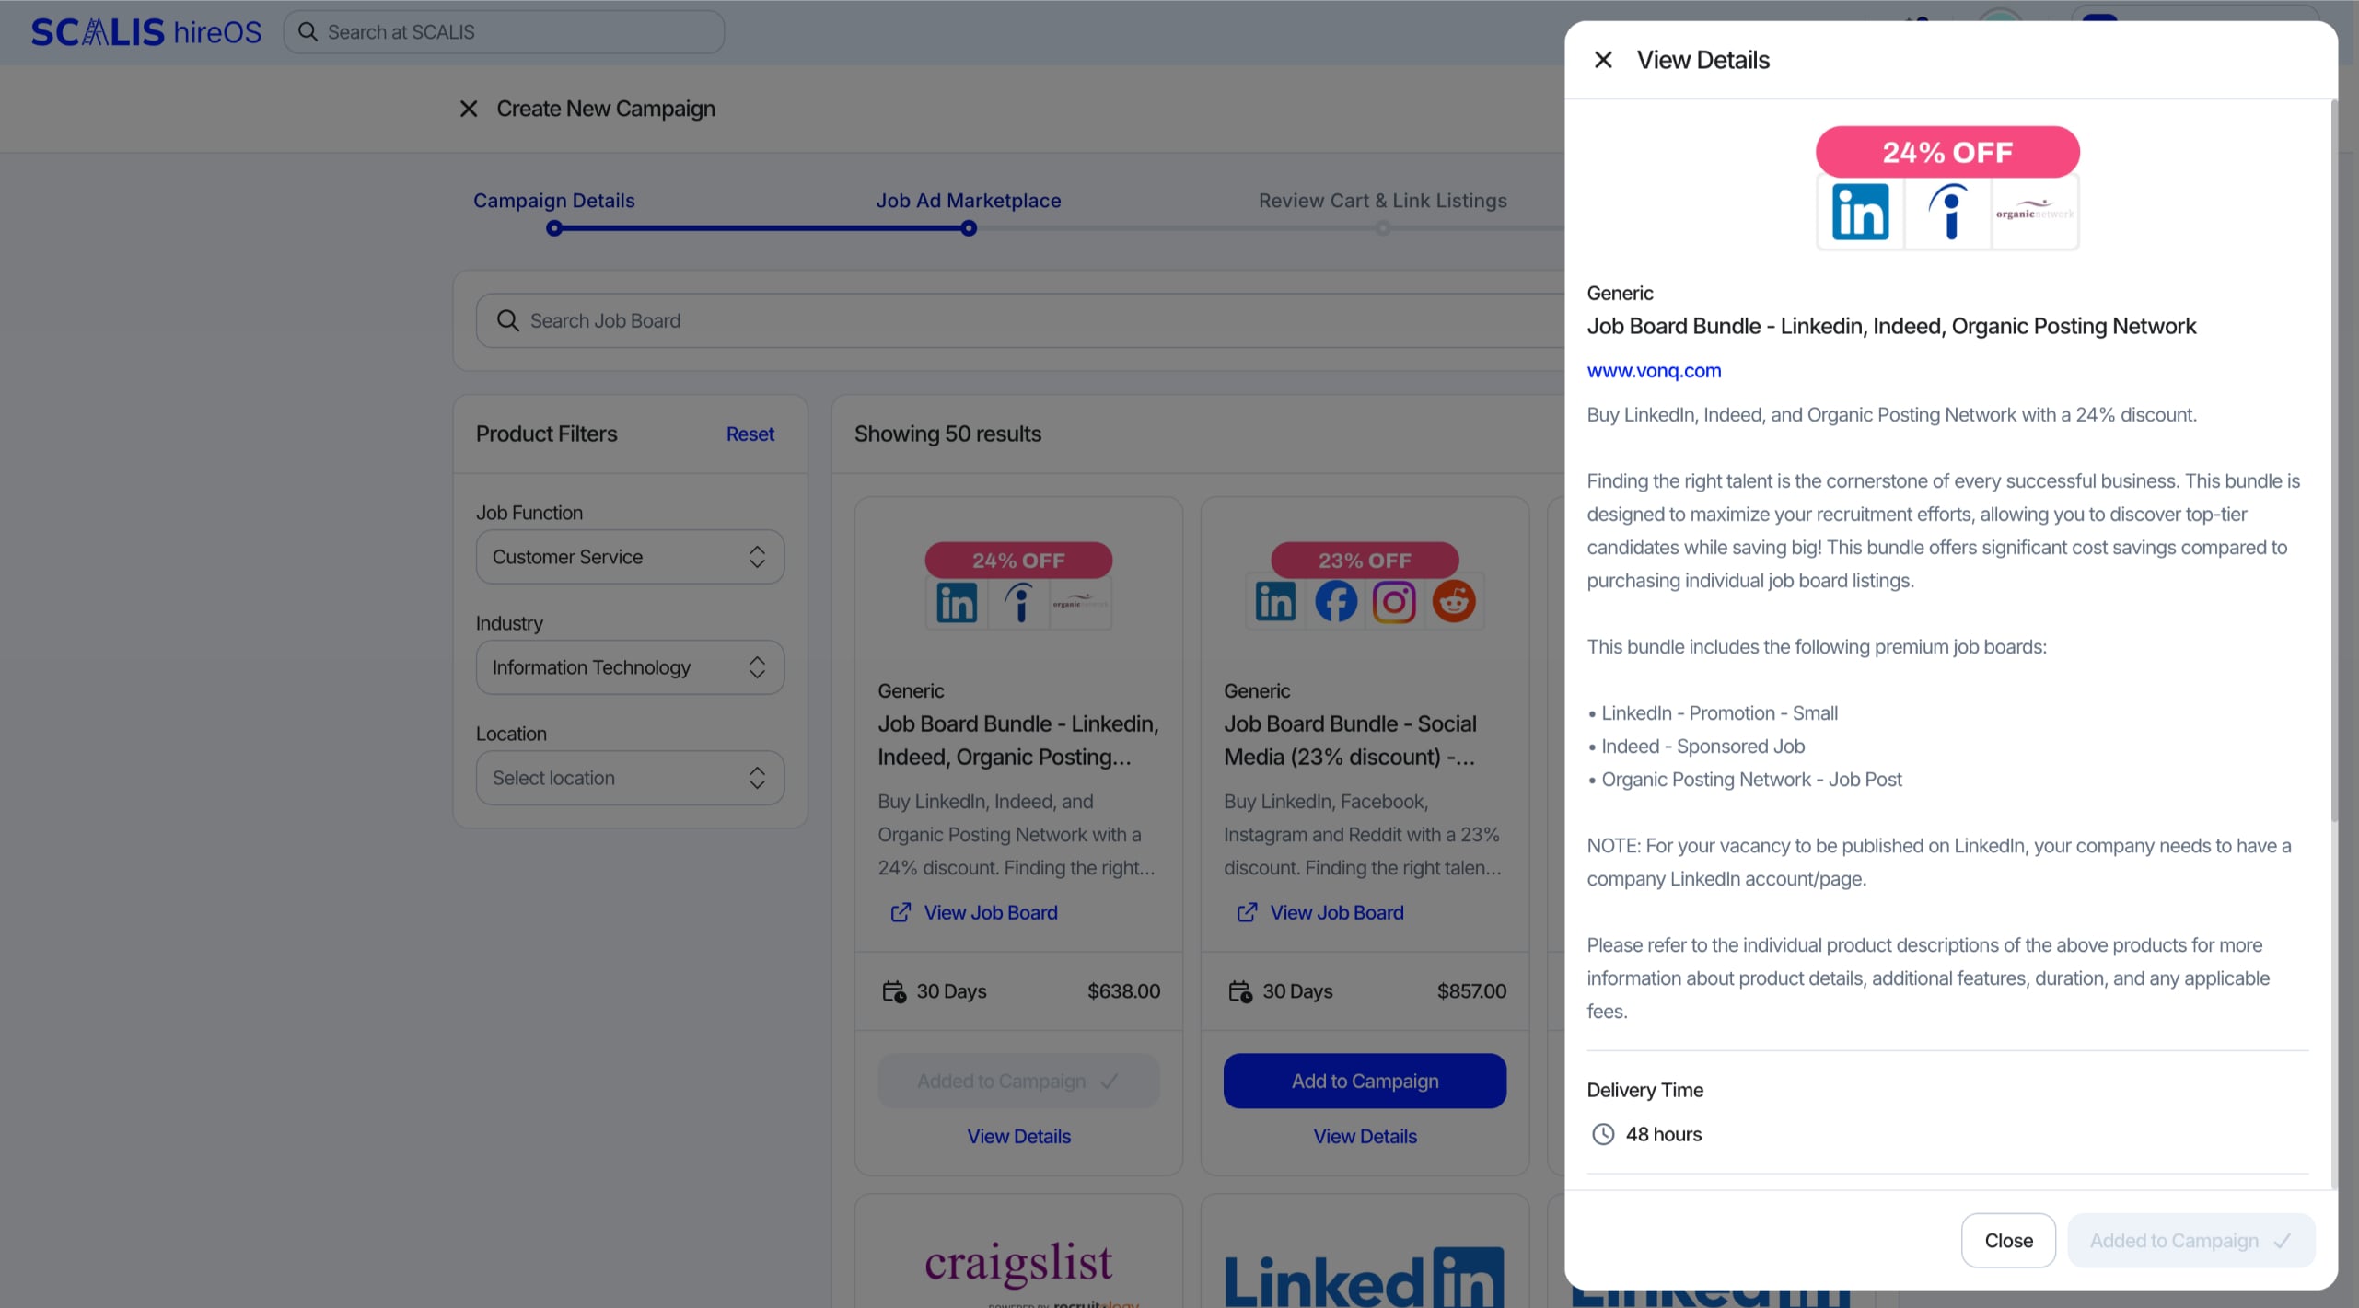2359x1308 pixels.
Task: Click the magnifier icon in Search Job Board
Action: click(508, 320)
